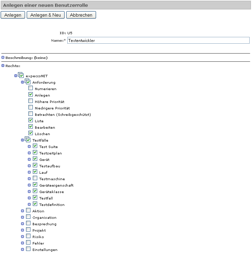Collapse the expeccoNET tree node

point(16,76)
